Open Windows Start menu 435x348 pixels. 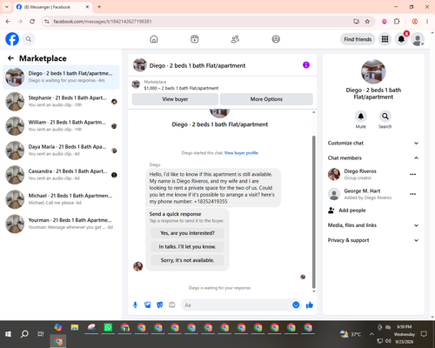click(8, 334)
